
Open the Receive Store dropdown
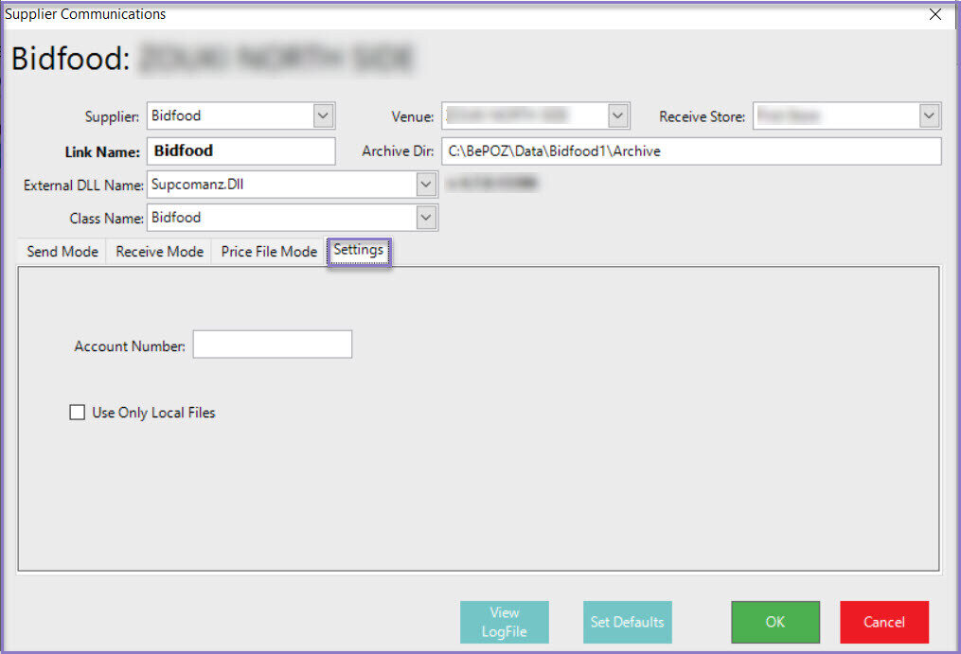coord(929,115)
